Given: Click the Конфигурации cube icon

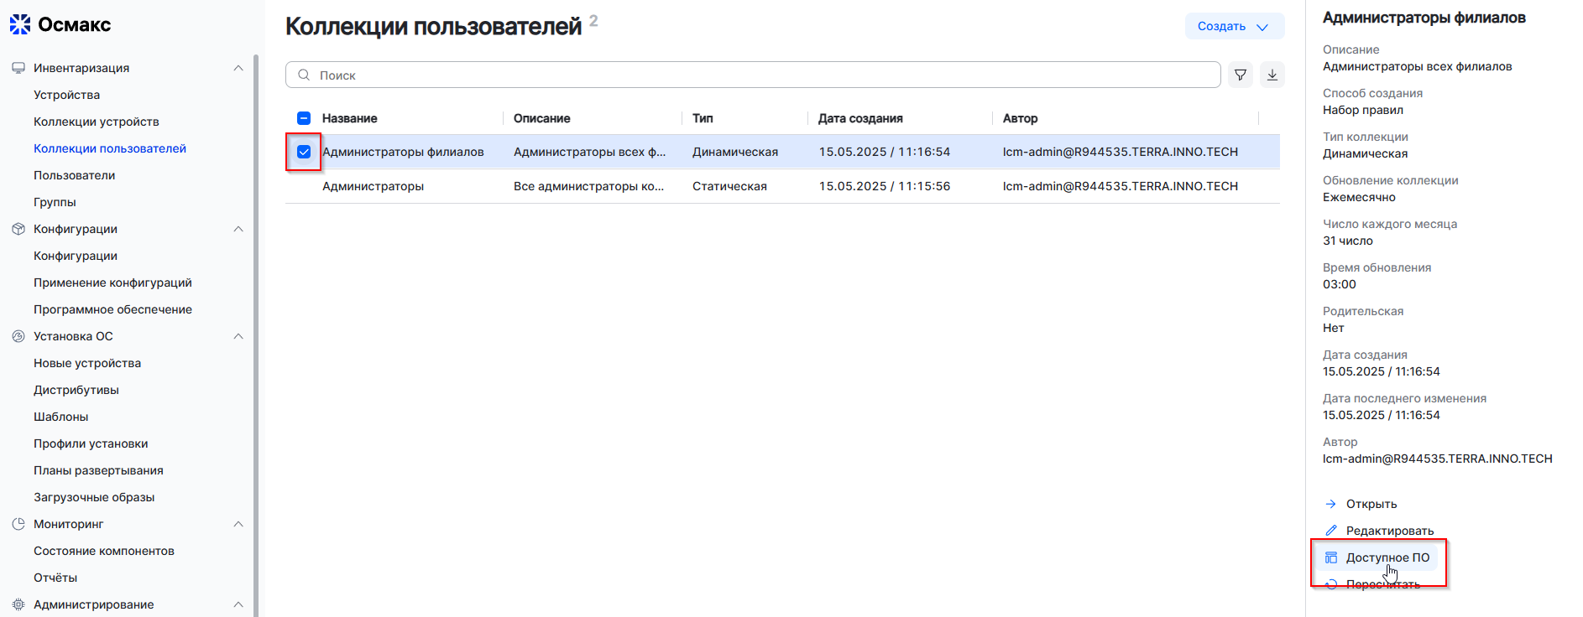Looking at the screenshot, I should click(18, 229).
